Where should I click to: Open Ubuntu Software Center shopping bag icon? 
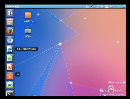click(10, 76)
